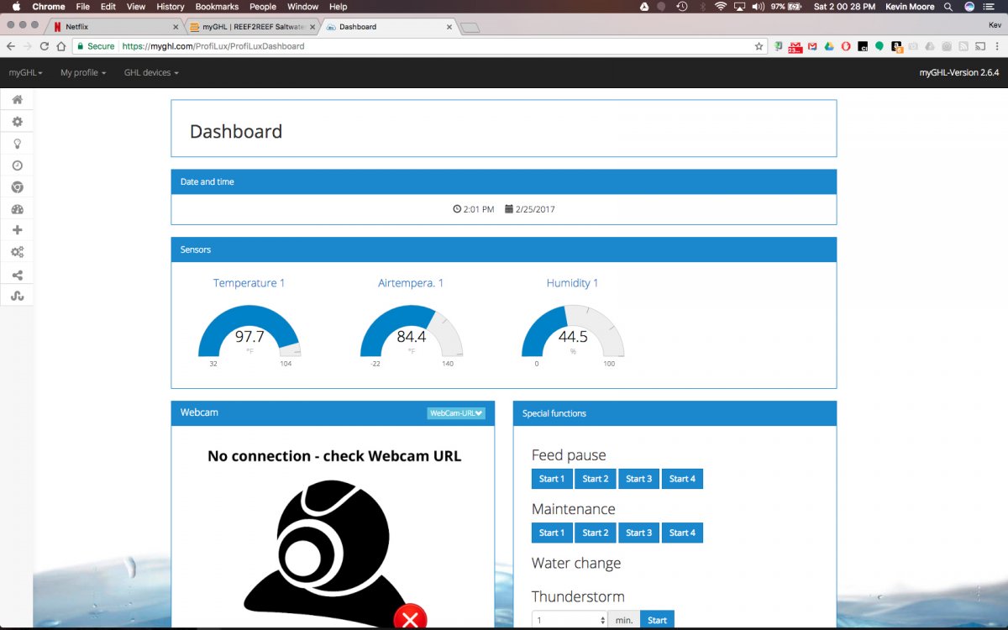The image size is (1008, 630).
Task: Click the volume icon in menu bar
Action: pyautogui.click(x=759, y=7)
